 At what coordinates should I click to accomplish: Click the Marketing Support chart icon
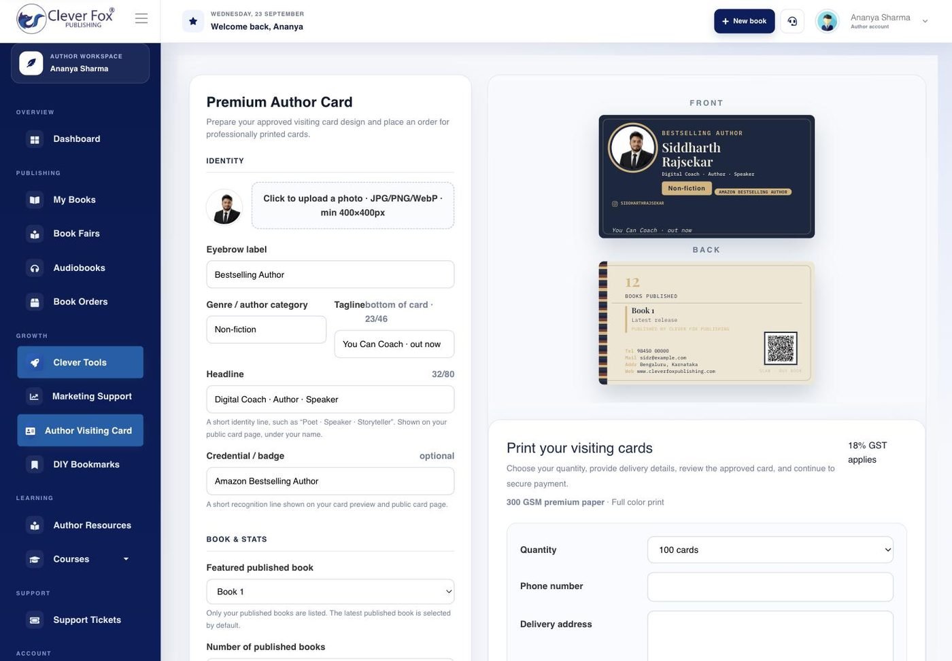[34, 397]
